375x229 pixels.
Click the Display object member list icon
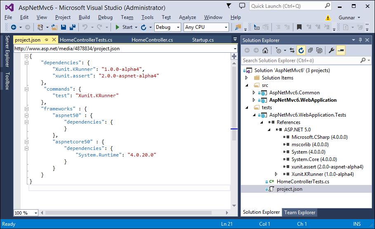257,27
